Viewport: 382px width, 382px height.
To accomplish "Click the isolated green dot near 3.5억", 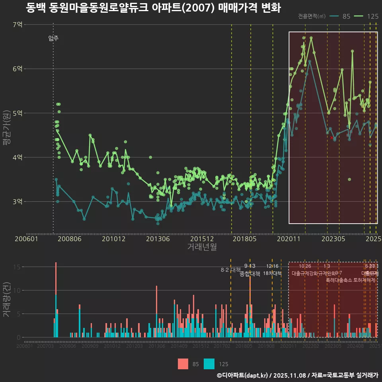I will point(349,179).
